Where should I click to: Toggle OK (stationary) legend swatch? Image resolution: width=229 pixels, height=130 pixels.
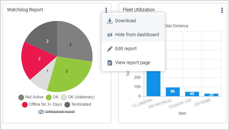(x=64, y=97)
